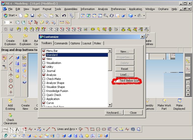Image resolution: width=193 pixels, height=140 pixels.
Task: Click the Undo arrow icon
Action: tap(64, 16)
